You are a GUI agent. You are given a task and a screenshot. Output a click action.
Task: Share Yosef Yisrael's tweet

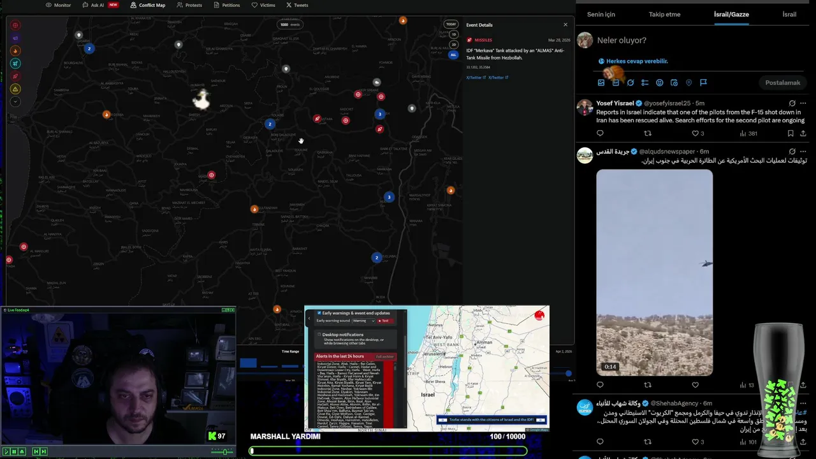tap(803, 133)
